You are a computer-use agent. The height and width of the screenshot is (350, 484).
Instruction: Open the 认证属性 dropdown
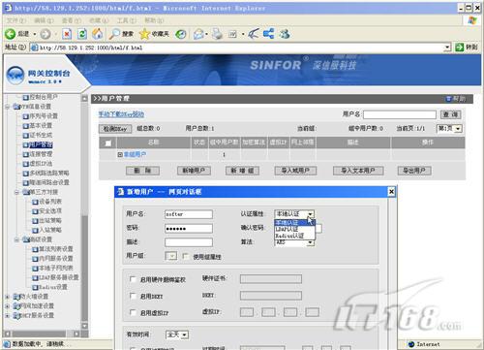coord(294,214)
